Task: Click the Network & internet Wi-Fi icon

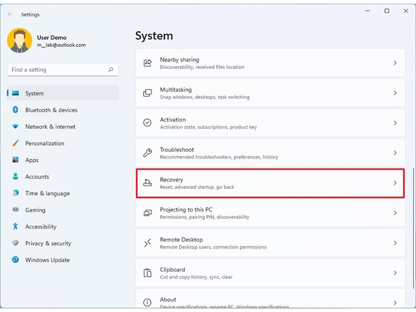Action: (x=15, y=127)
